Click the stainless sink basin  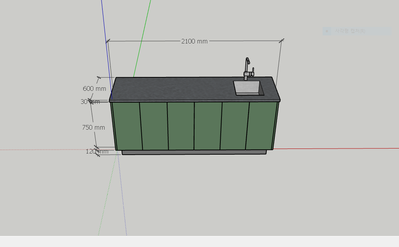[249, 88]
